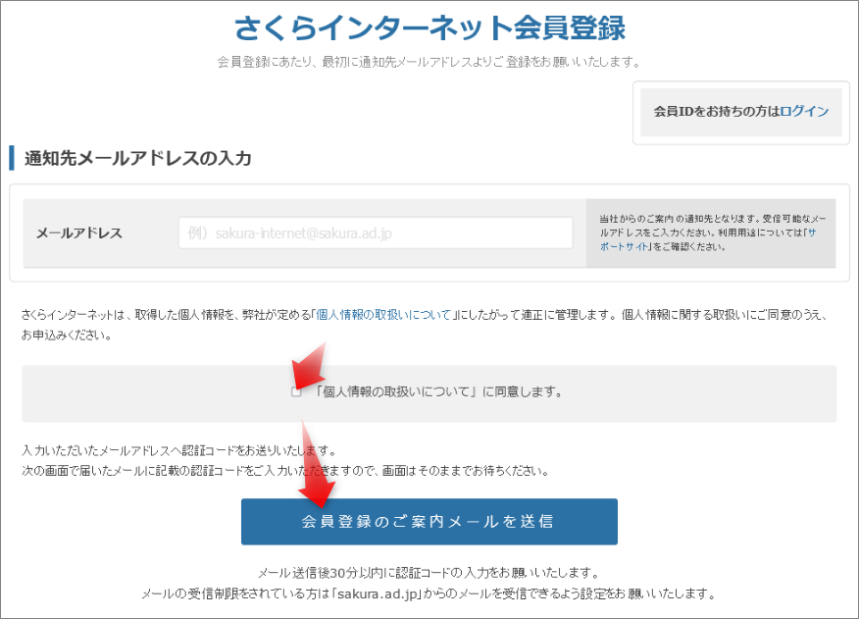Click the subtitle text under the page title
859x619 pixels.
coord(429,63)
